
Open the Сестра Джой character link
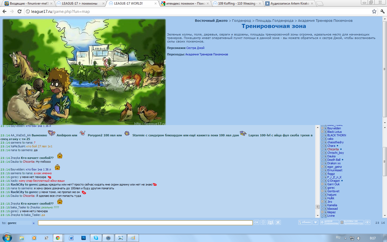pyautogui.click(x=195, y=48)
